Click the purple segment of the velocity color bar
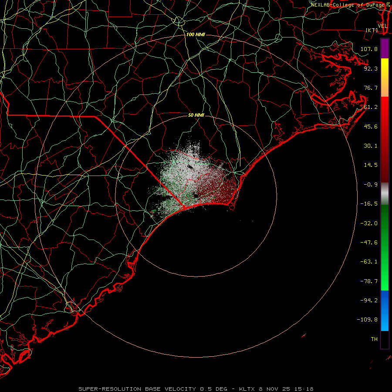This screenshot has width=392, height=392. point(385,48)
